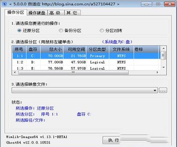
Task: Click the 盘符 C: status text
Action: (x=84, y=114)
